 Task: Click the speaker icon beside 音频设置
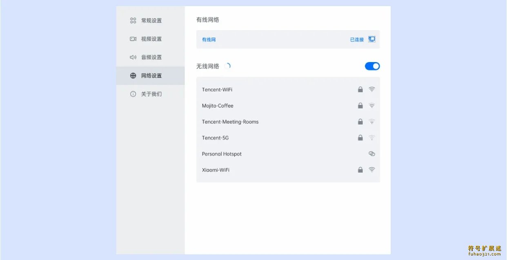click(x=133, y=57)
